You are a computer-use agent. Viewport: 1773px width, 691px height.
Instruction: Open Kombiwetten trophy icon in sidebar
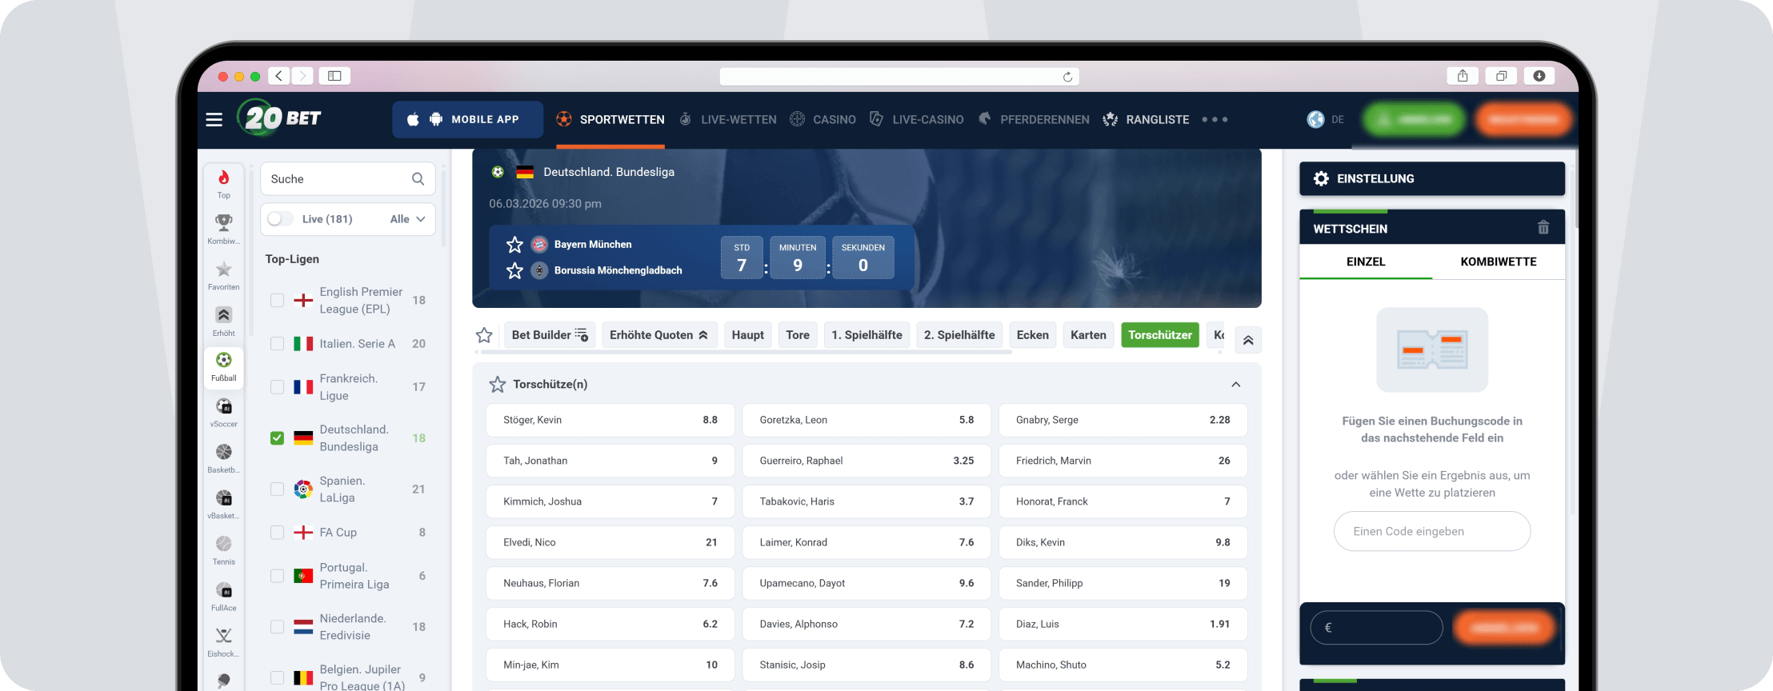click(224, 222)
